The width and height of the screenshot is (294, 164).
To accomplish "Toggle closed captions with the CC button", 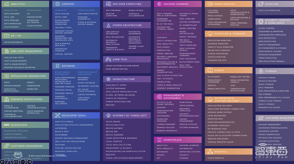I will click(16, 162).
